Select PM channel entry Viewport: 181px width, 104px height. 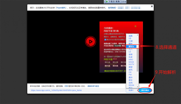(x=130, y=75)
